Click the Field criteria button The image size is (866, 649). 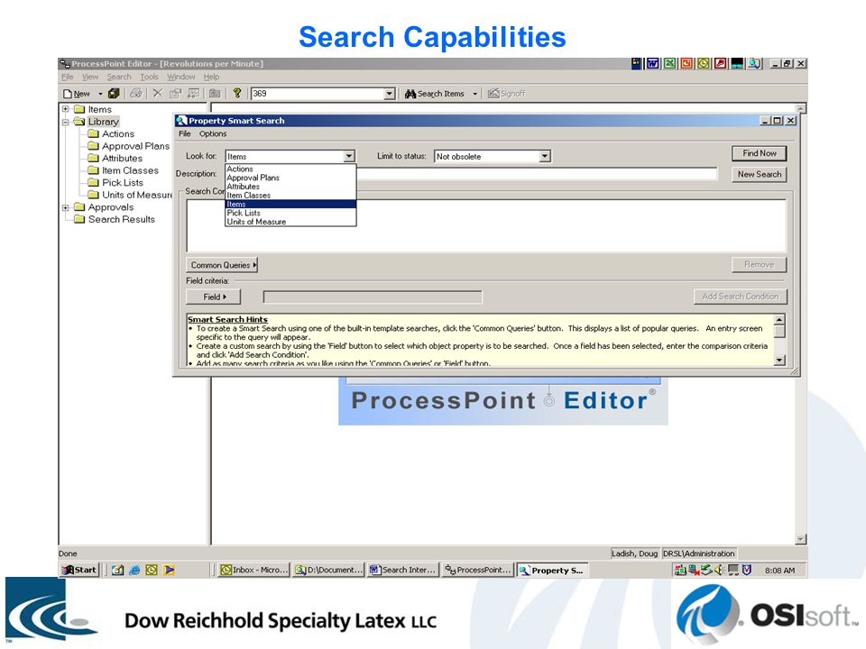point(214,297)
